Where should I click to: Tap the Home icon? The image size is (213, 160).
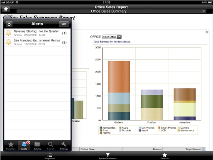pyautogui.click(x=6, y=9)
